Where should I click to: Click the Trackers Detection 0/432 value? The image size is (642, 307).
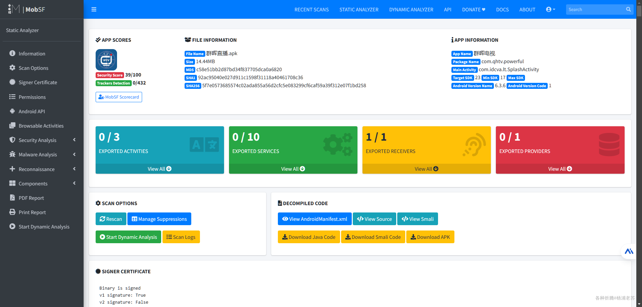pos(139,83)
